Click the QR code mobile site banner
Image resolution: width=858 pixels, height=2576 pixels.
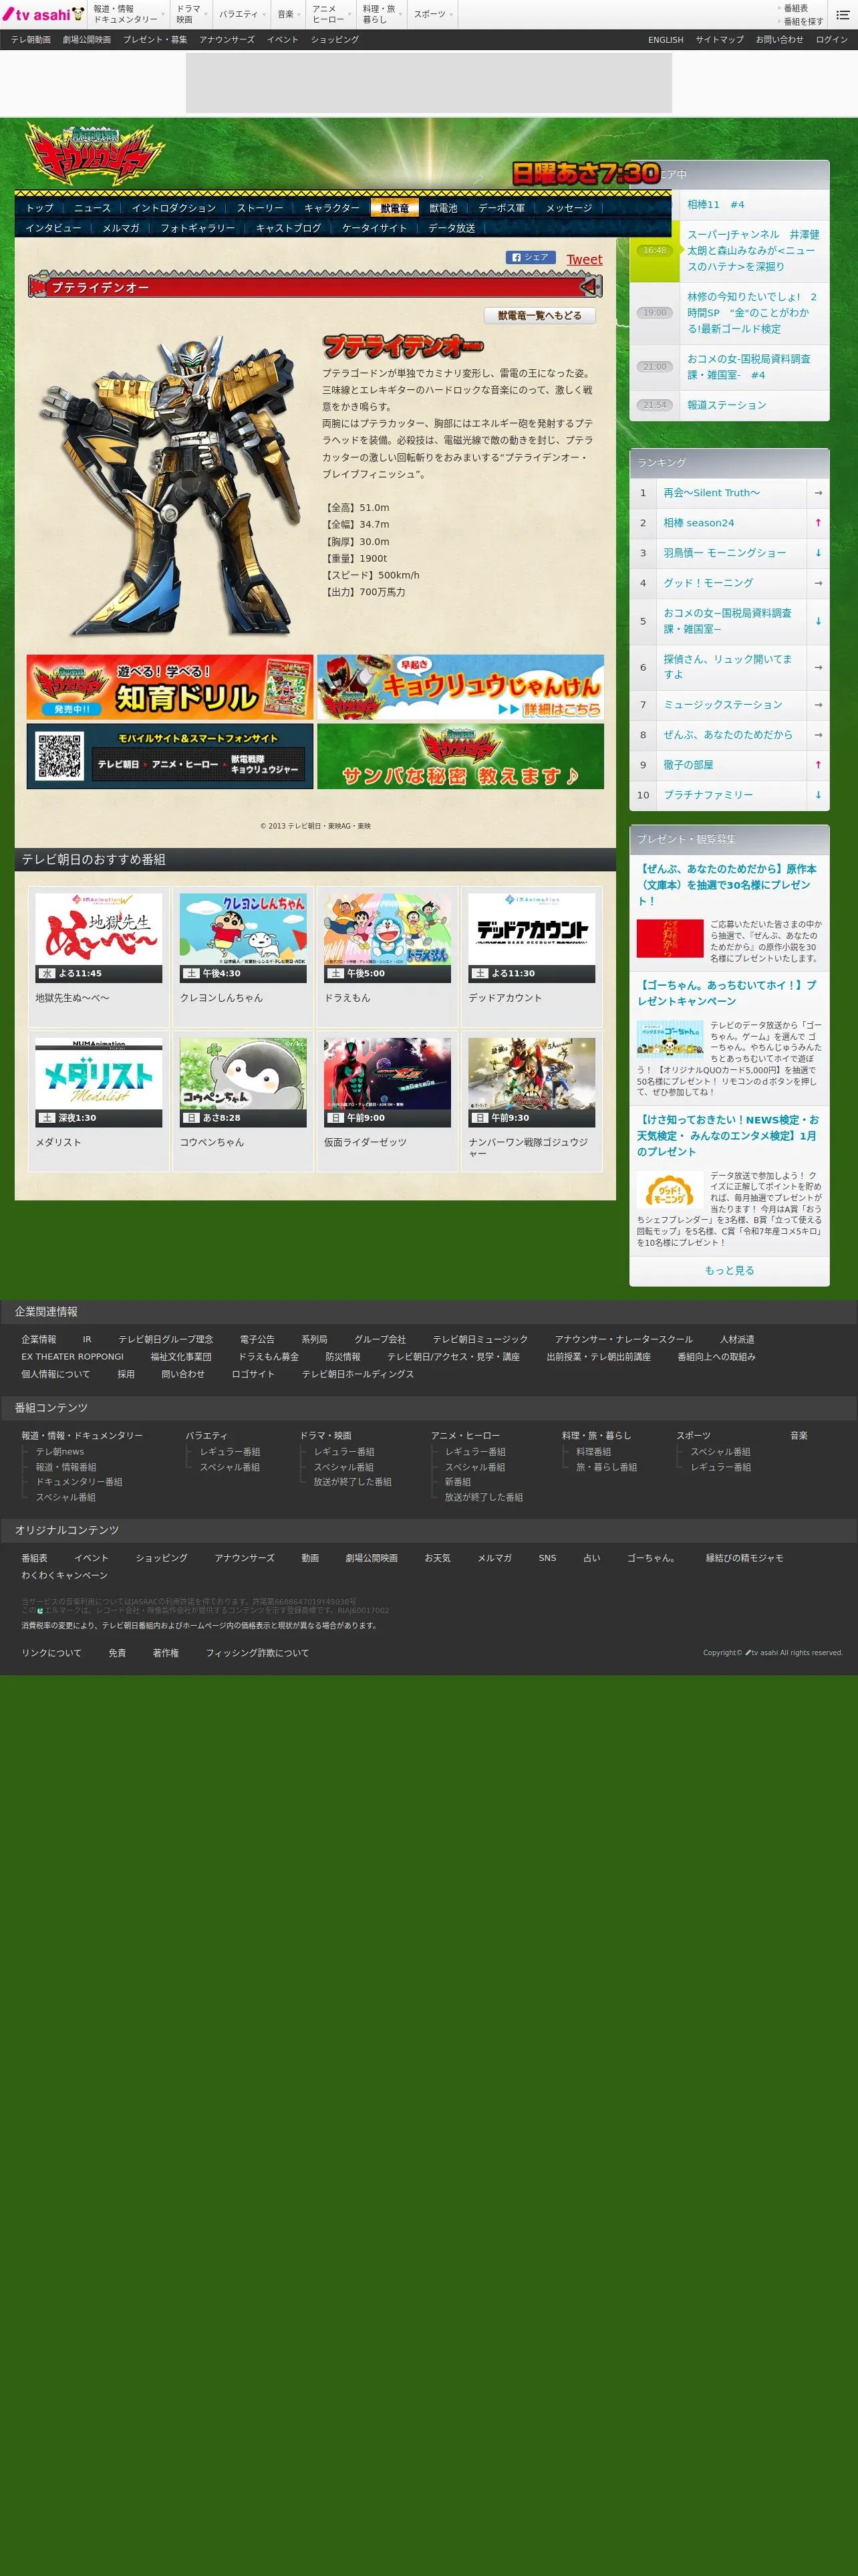170,756
